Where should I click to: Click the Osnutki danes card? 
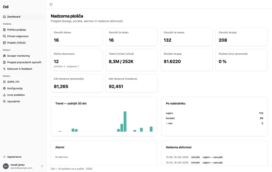coord(77,37)
